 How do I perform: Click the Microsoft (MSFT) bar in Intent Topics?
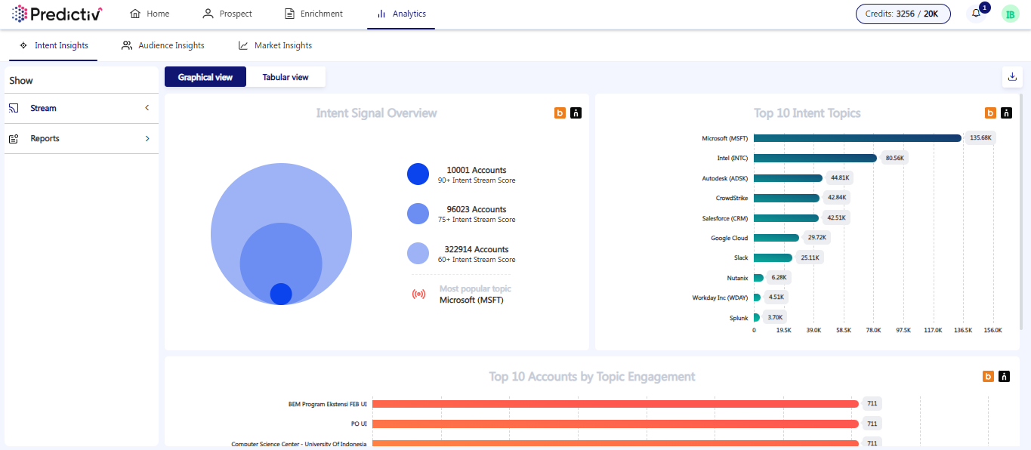[857, 138]
